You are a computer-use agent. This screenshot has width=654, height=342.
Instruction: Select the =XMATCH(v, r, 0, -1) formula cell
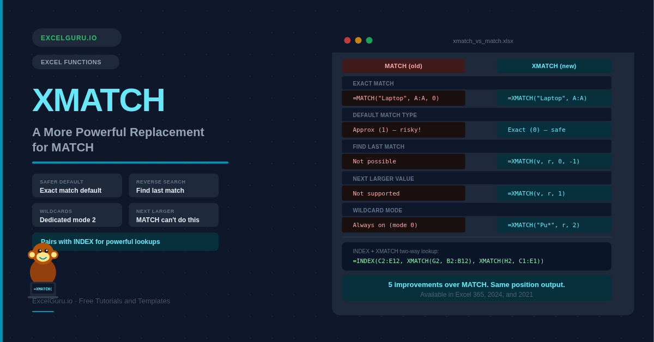point(554,161)
